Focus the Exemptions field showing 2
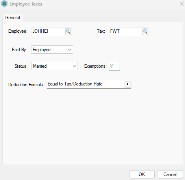 point(115,66)
